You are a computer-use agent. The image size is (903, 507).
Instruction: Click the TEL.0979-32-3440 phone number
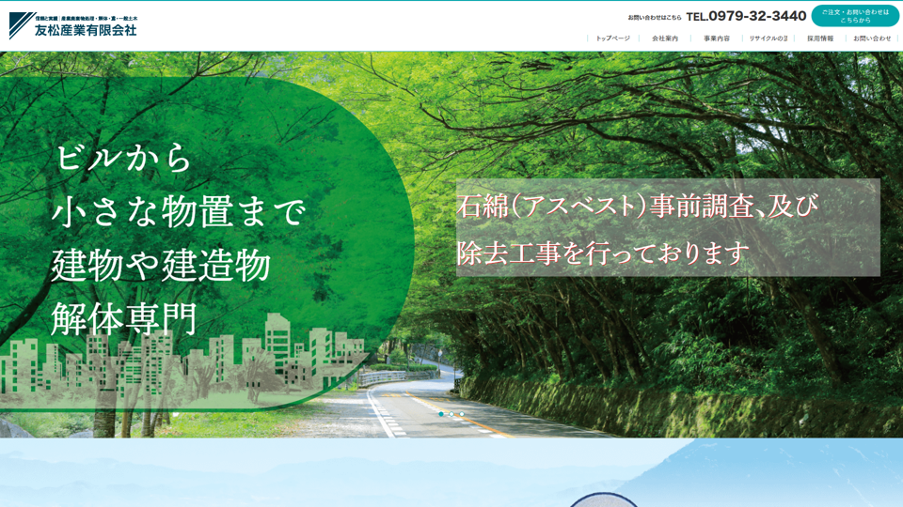click(x=746, y=16)
